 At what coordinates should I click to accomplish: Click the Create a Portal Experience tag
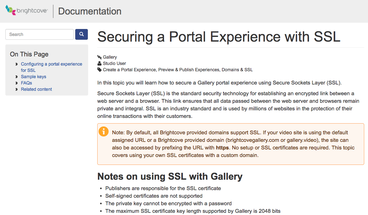pos(129,70)
